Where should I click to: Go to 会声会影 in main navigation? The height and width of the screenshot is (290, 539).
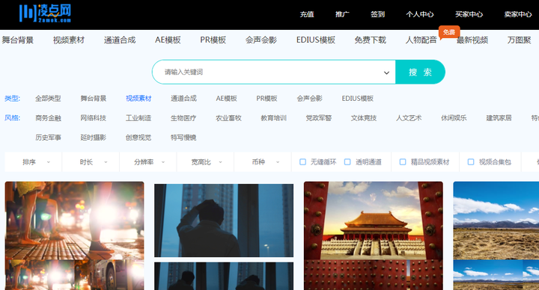pyautogui.click(x=261, y=40)
